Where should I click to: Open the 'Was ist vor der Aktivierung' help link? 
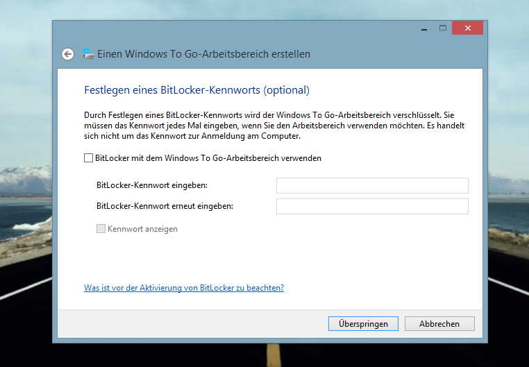tap(184, 288)
